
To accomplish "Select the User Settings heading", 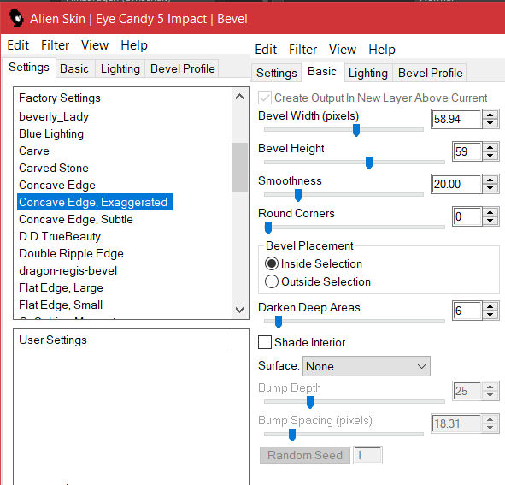I will point(53,340).
